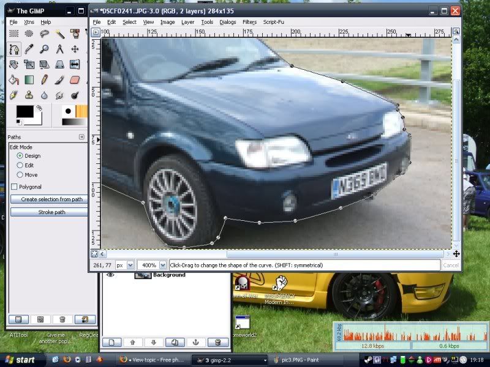
Task: Select the Rotate tool
Action: pyautogui.click(x=13, y=64)
